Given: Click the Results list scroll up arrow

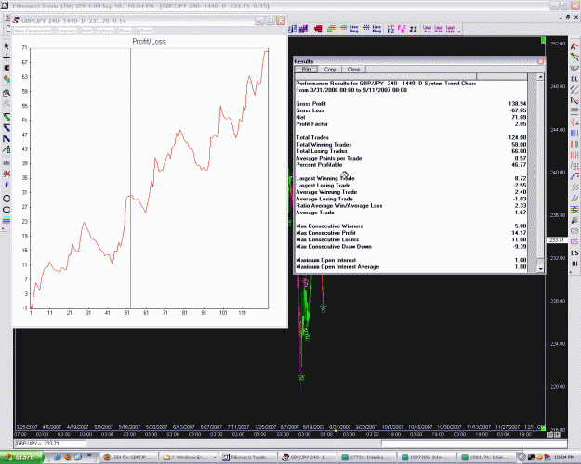Looking at the screenshot, I should (541, 77).
